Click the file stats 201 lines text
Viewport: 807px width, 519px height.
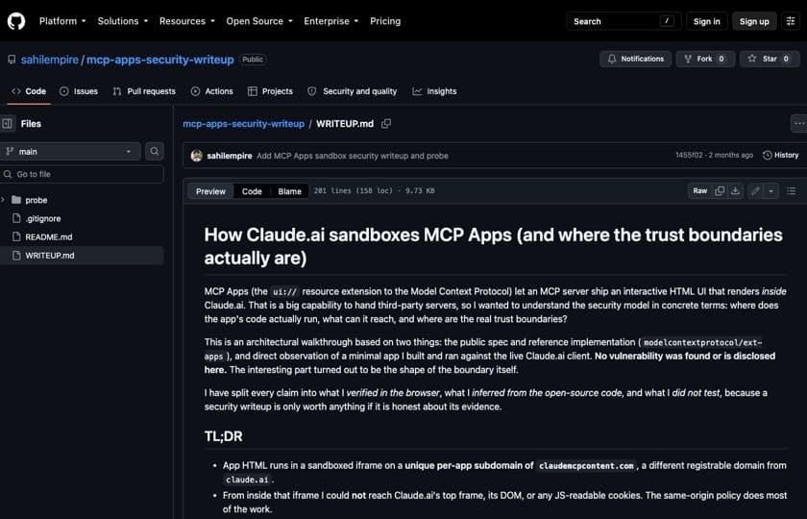tap(374, 190)
